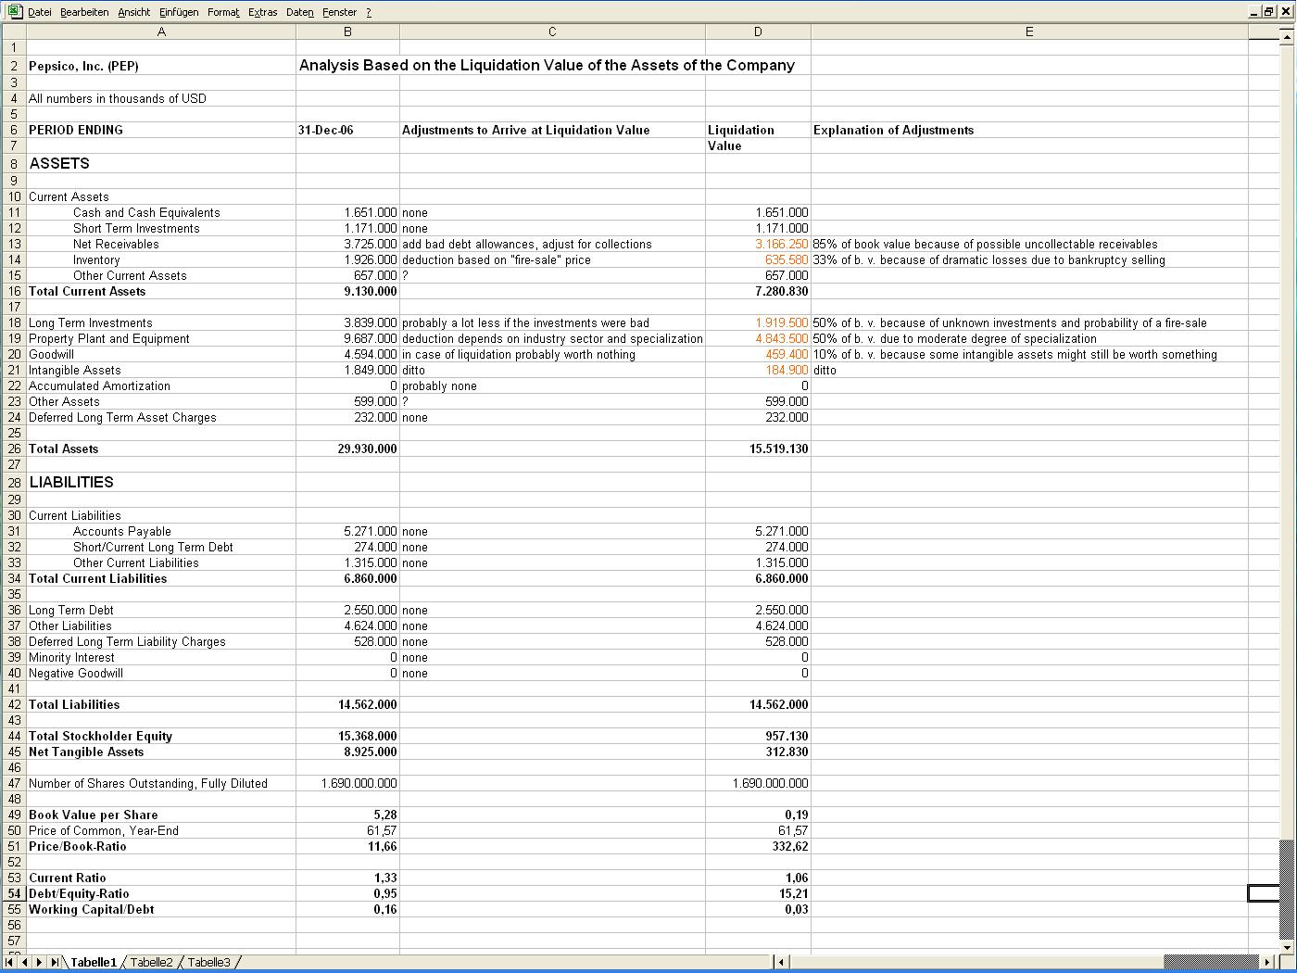Image resolution: width=1297 pixels, height=973 pixels.
Task: Open the Format menu
Action: click(223, 12)
